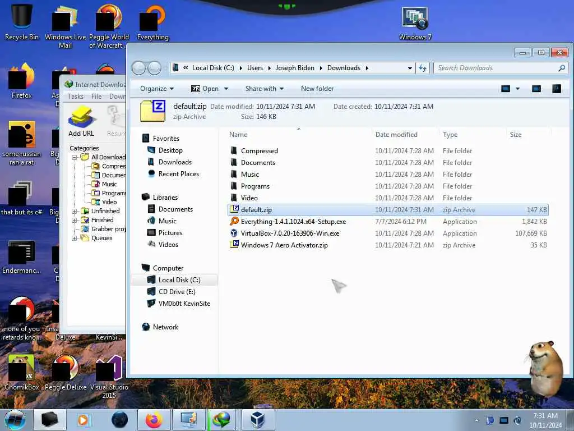The width and height of the screenshot is (574, 431).
Task: Click Joseph Biden in the address bar path
Action: [295, 68]
